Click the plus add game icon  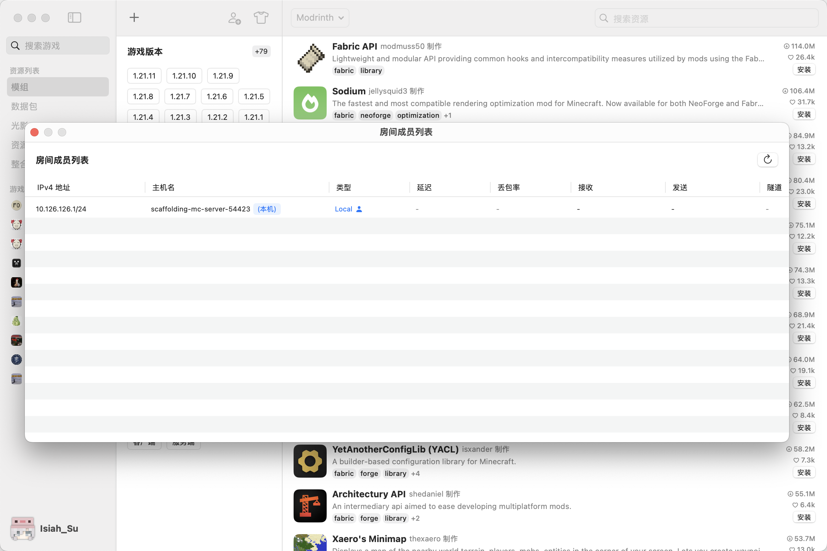coord(134,18)
